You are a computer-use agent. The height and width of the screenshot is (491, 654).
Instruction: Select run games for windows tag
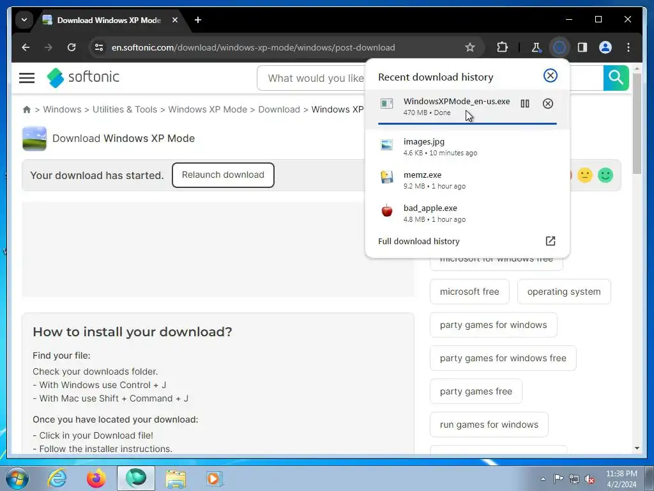coord(489,425)
